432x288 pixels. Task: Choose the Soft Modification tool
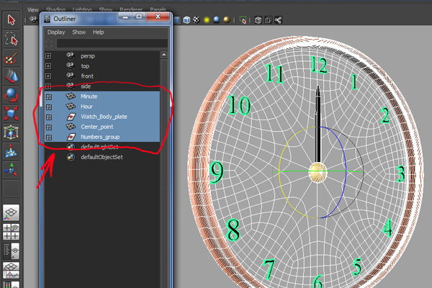pyautogui.click(x=11, y=151)
